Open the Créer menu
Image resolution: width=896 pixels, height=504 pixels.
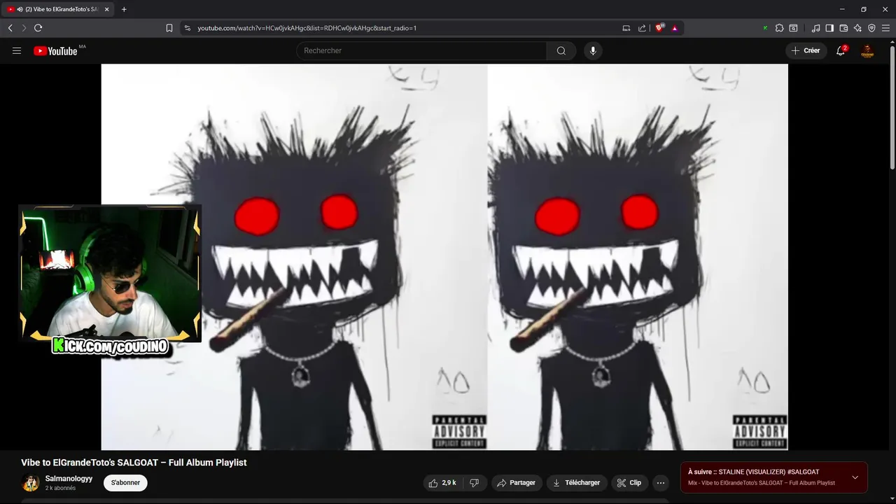(x=806, y=50)
